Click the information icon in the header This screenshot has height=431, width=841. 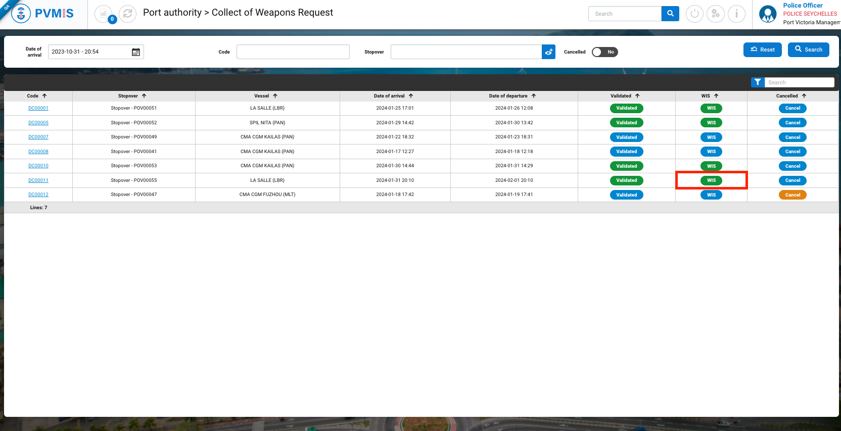(736, 14)
